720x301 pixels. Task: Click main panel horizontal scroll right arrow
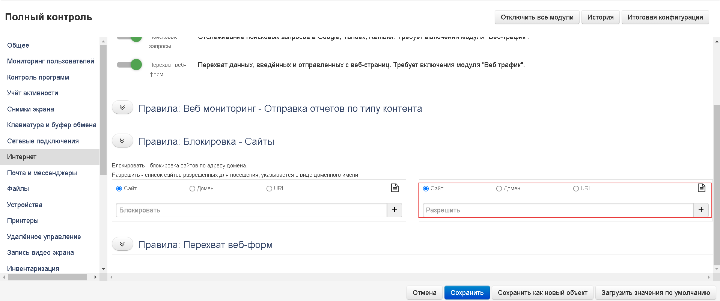(709, 277)
